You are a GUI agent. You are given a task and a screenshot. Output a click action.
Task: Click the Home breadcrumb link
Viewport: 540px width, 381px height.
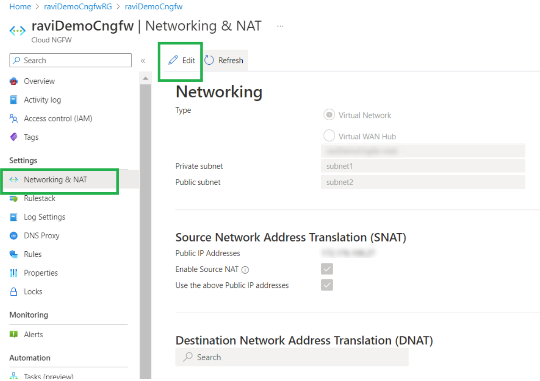tap(20, 7)
